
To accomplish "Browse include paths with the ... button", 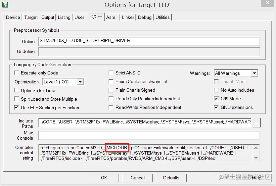I will pos(256,123).
